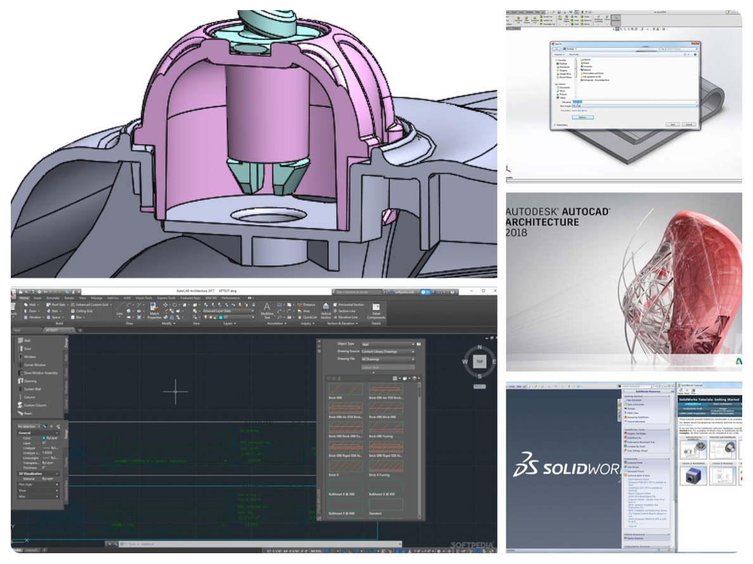Click Cancel in the Save As dialog
This screenshot has height=564, width=753.
[x=689, y=124]
